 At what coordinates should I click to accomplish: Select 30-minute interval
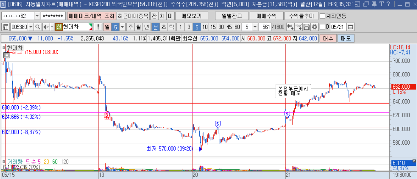tap(221, 27)
